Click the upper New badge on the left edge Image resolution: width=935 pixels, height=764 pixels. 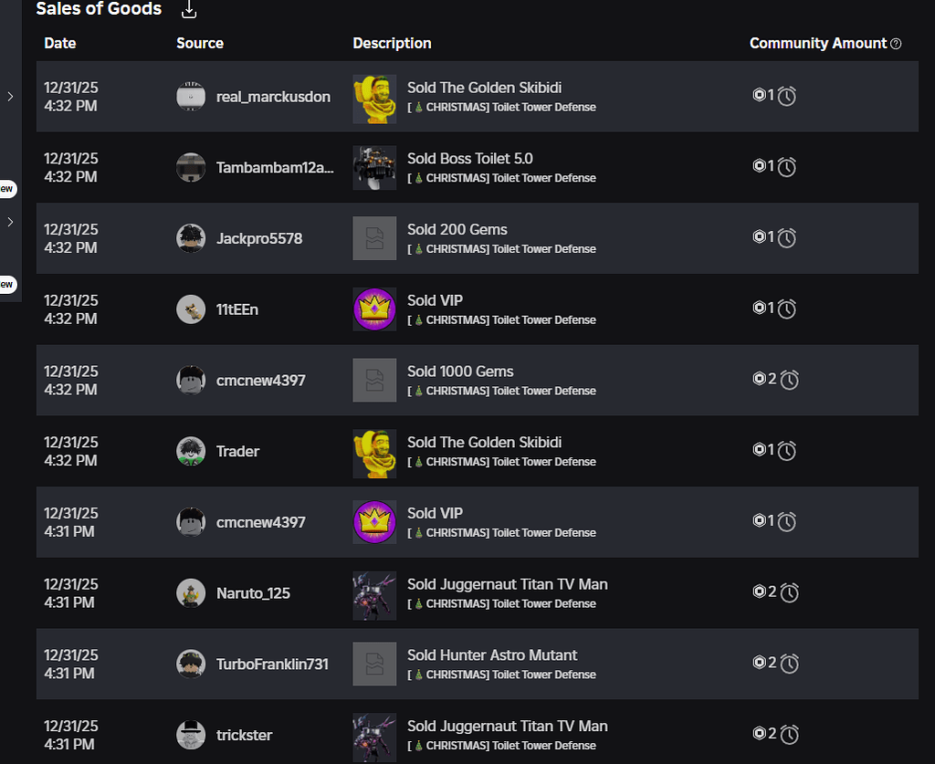(7, 189)
